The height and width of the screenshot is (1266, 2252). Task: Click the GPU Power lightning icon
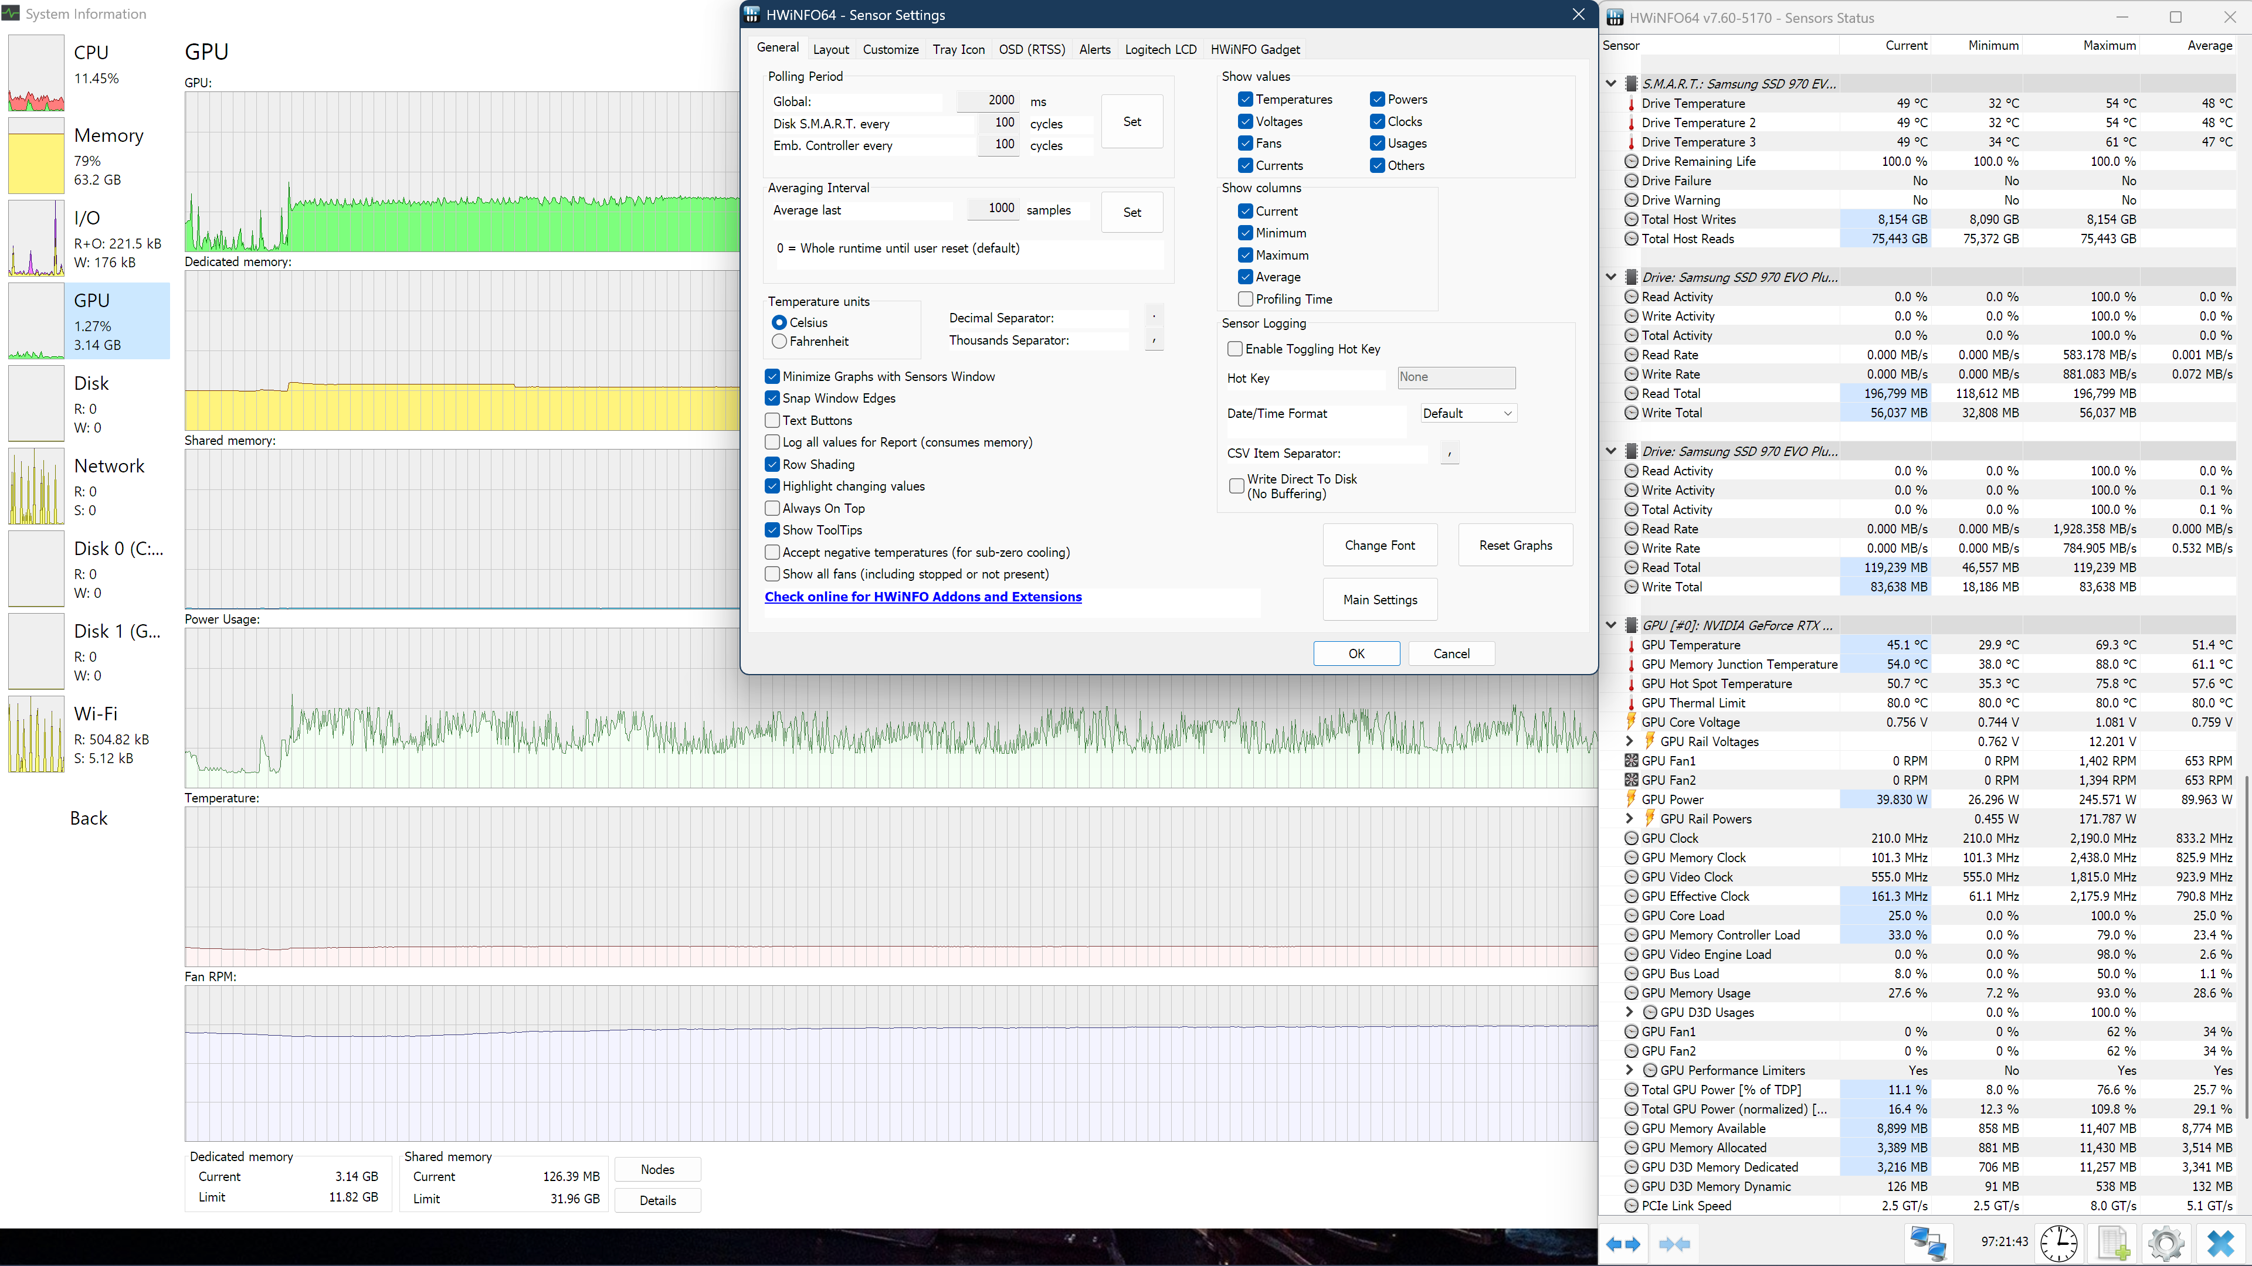1632,798
